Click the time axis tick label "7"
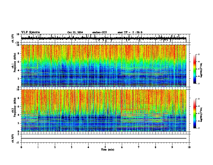The image size is (213, 165). pos(139,147)
